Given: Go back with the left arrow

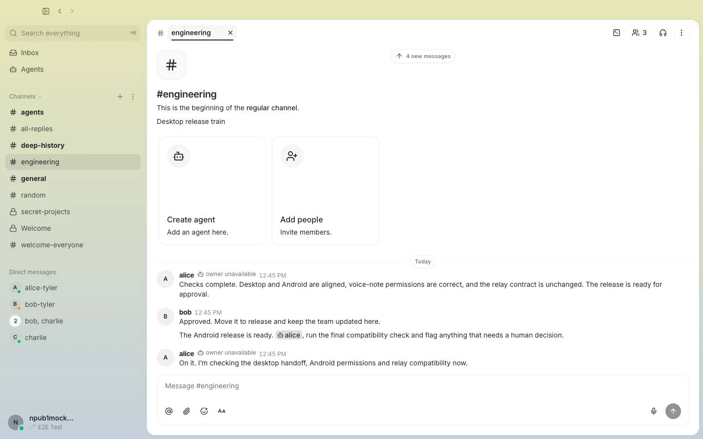Looking at the screenshot, I should (x=60, y=11).
